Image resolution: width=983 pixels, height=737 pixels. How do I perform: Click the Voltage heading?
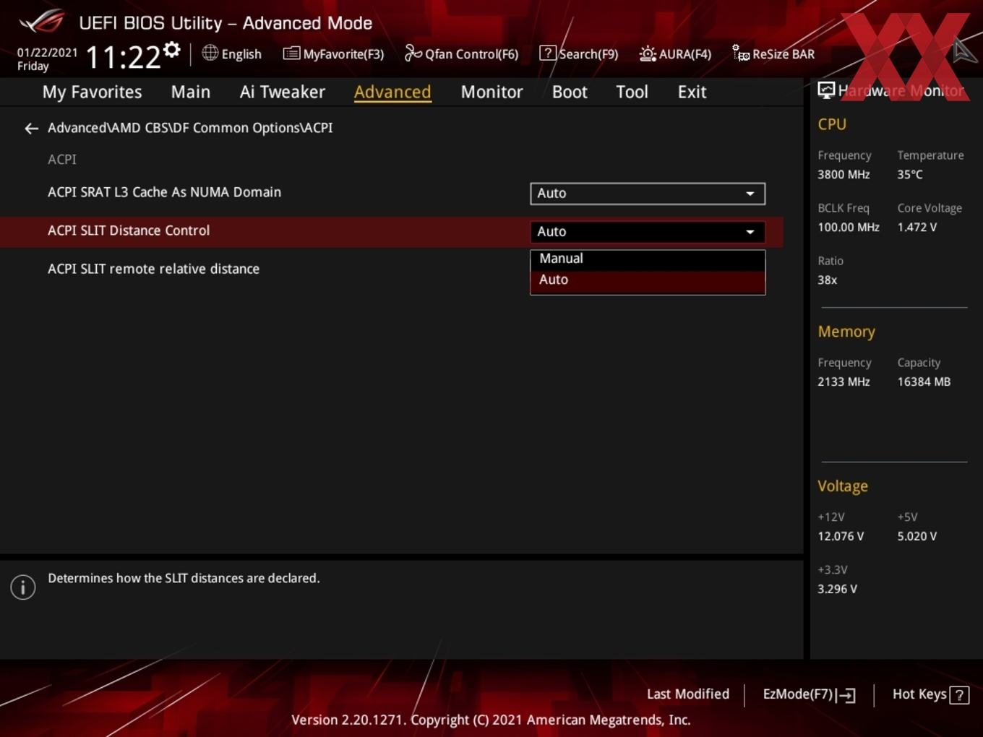point(843,486)
